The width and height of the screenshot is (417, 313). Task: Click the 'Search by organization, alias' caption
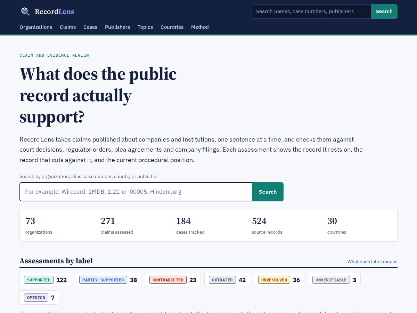89,176
